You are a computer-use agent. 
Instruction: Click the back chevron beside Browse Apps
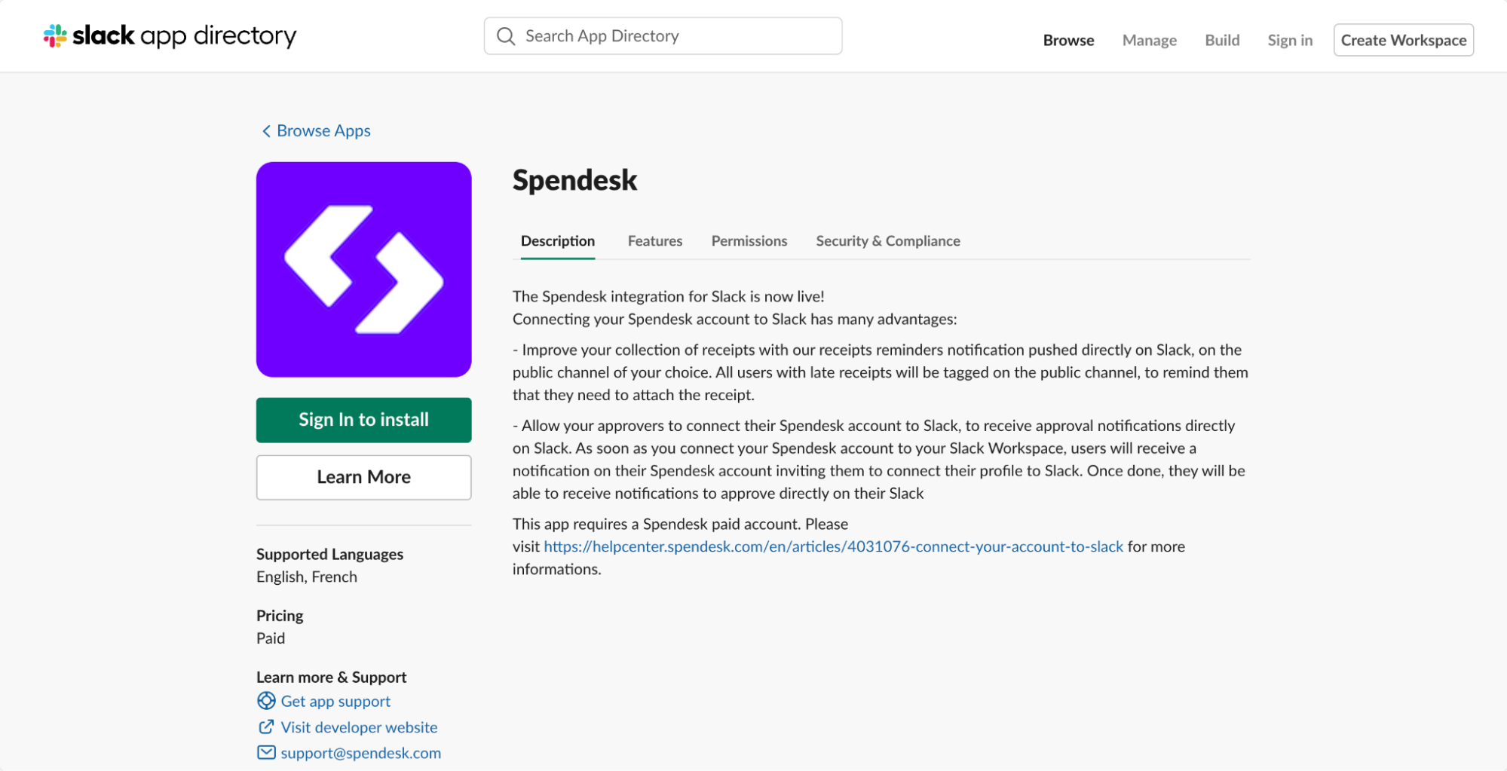pos(266,131)
